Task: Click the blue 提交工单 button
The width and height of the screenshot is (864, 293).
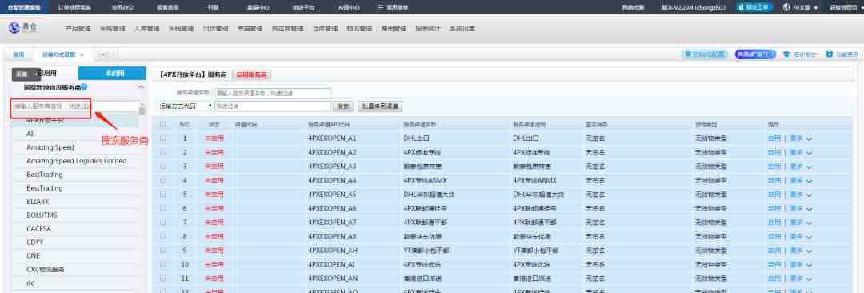Action: (755, 8)
